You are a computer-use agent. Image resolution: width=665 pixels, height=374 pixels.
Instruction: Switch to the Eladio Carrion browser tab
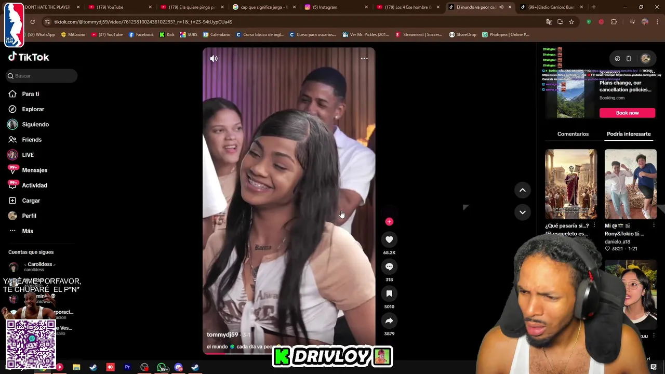551,7
